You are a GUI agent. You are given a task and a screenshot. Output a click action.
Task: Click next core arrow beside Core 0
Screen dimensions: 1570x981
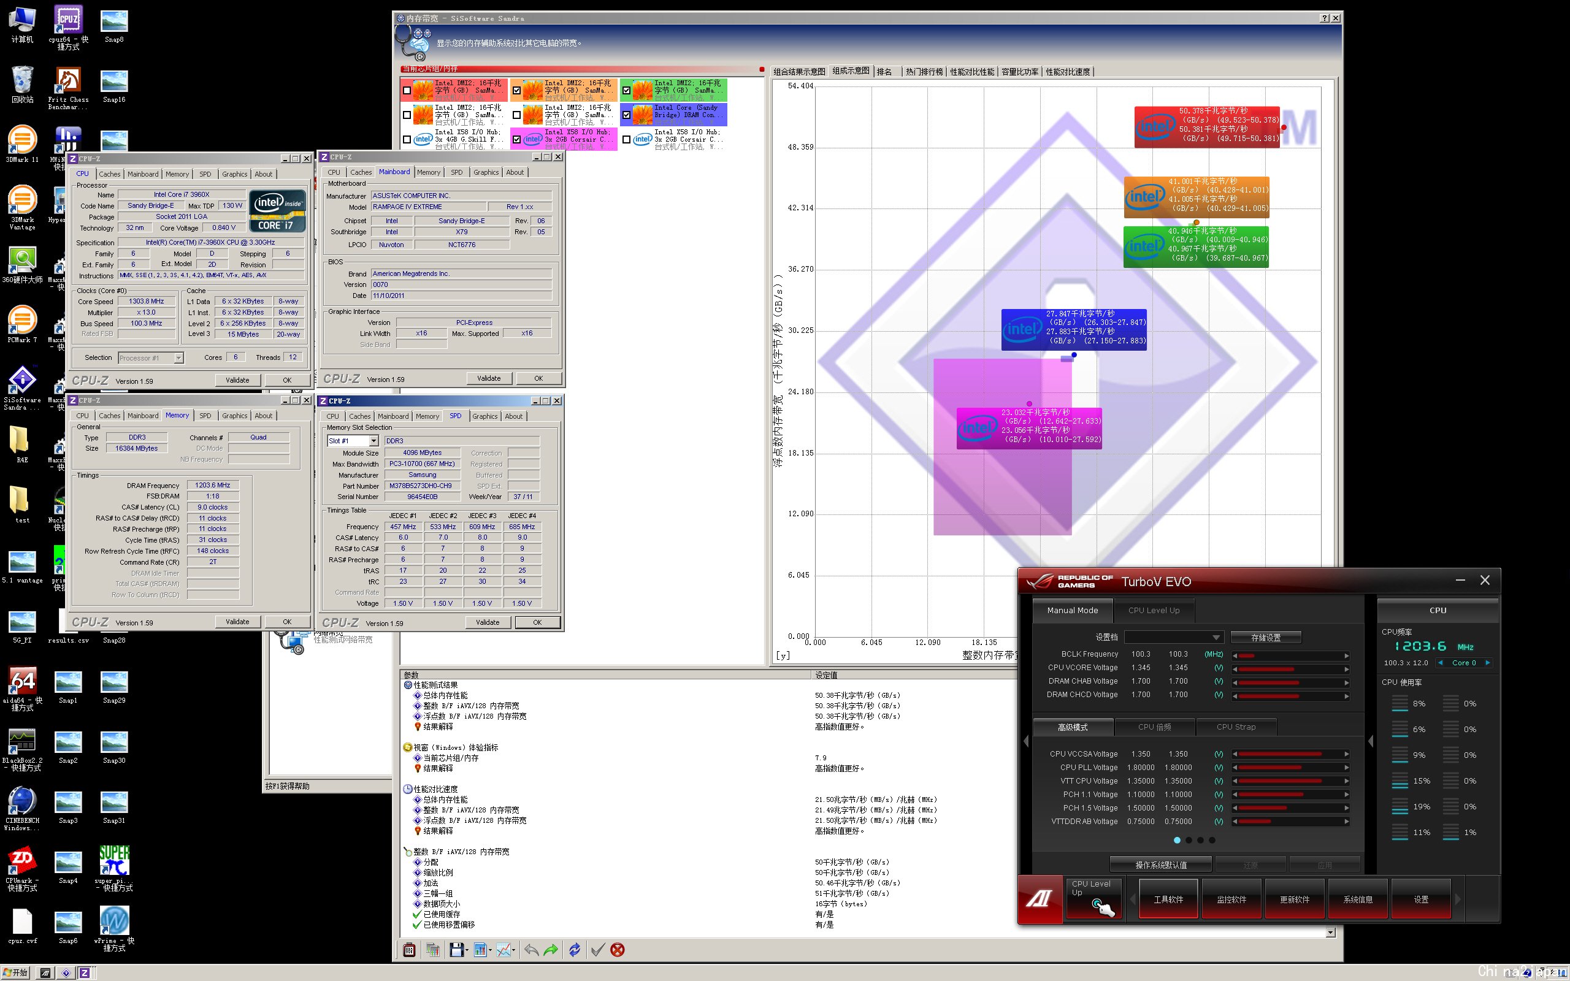click(1488, 662)
